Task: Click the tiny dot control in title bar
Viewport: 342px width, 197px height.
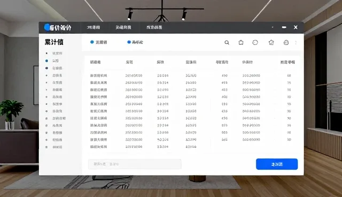Action: tap(273, 27)
